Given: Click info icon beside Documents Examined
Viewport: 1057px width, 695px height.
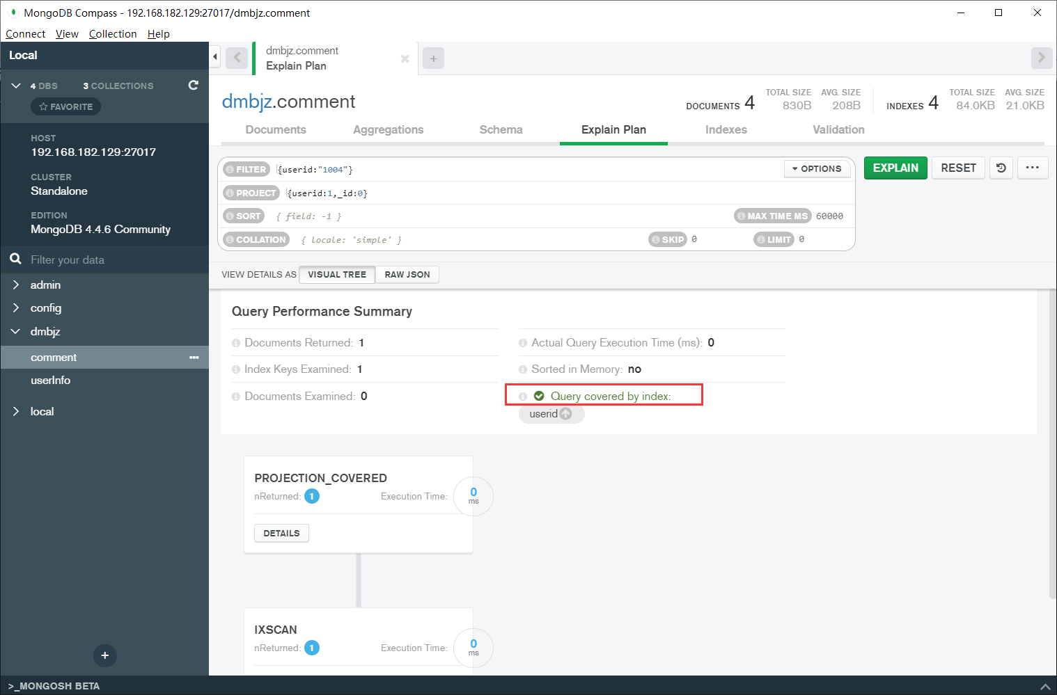Looking at the screenshot, I should [x=236, y=397].
